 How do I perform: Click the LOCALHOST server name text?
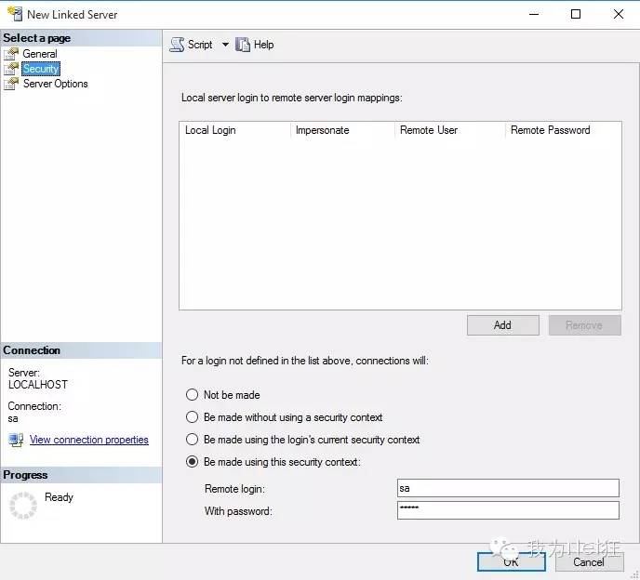(38, 385)
